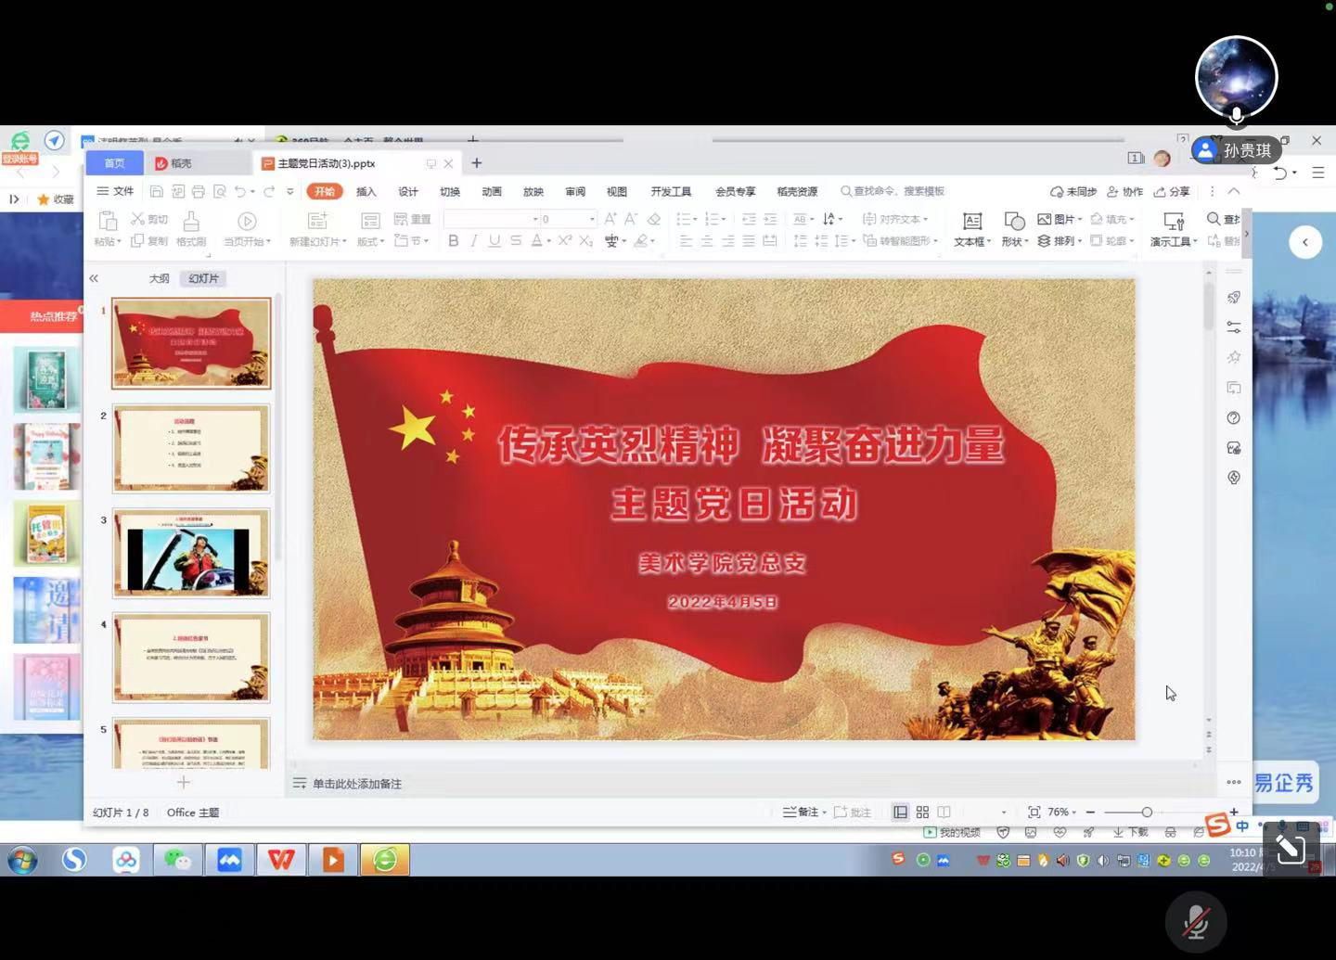Switch to Outline (大纲) pane tab
This screenshot has height=960, width=1336.
pos(160,278)
